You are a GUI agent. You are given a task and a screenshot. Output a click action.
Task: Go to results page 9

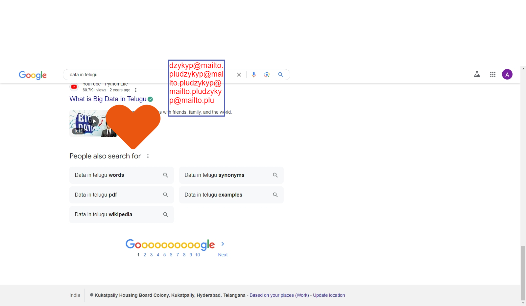coord(191,255)
